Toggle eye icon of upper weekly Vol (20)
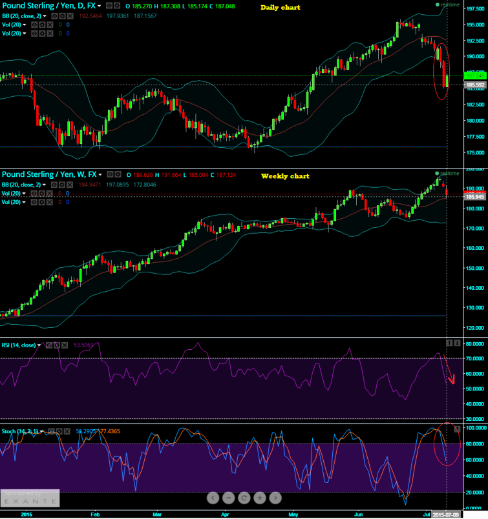Image resolution: width=488 pixels, height=519 pixels. pyautogui.click(x=34, y=194)
